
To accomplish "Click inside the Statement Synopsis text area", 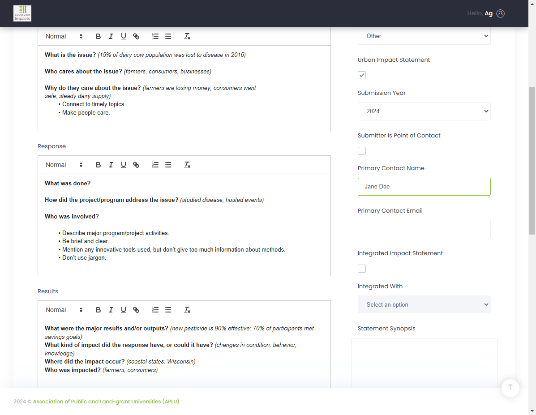I will 424,363.
